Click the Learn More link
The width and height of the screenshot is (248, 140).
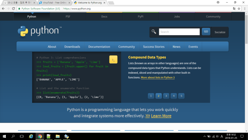(x=161, y=116)
